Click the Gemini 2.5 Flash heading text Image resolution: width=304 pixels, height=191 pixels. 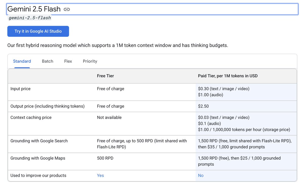coord(34,9)
